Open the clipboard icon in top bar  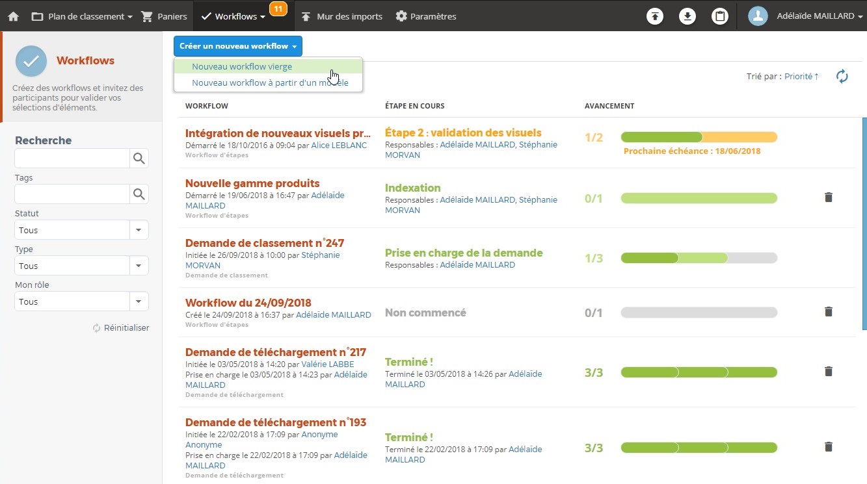[x=720, y=16]
